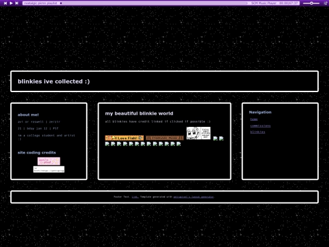Click the pink petra pixel credit button
The height and width of the screenshot is (247, 329).
pos(49,161)
